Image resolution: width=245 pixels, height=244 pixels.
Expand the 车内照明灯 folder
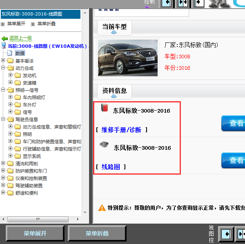coord(10,97)
